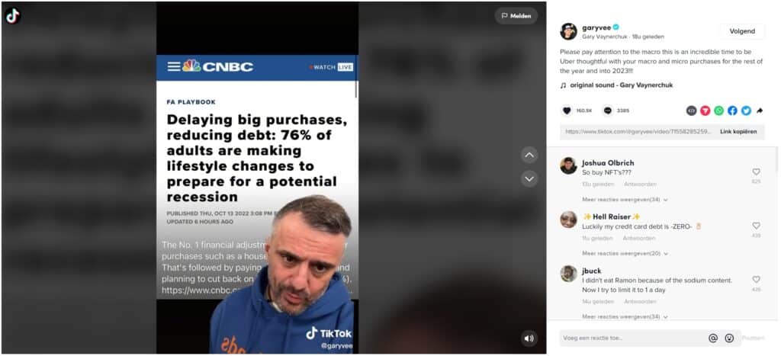Open comments via the speech bubble icon

pyautogui.click(x=608, y=111)
